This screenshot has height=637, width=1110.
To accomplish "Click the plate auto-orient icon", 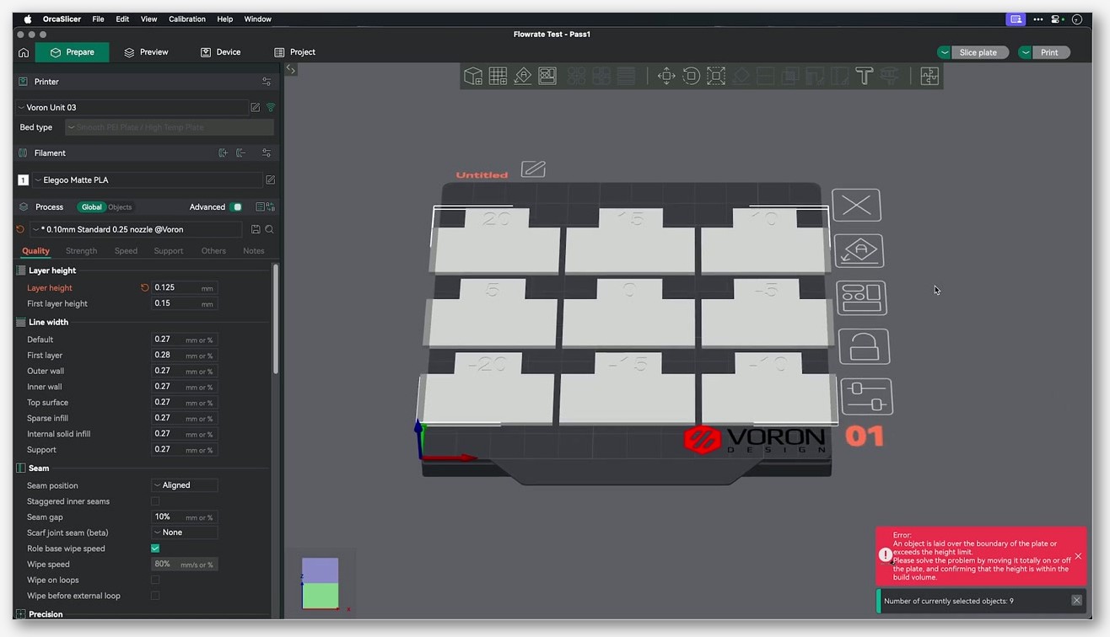I will click(x=859, y=251).
